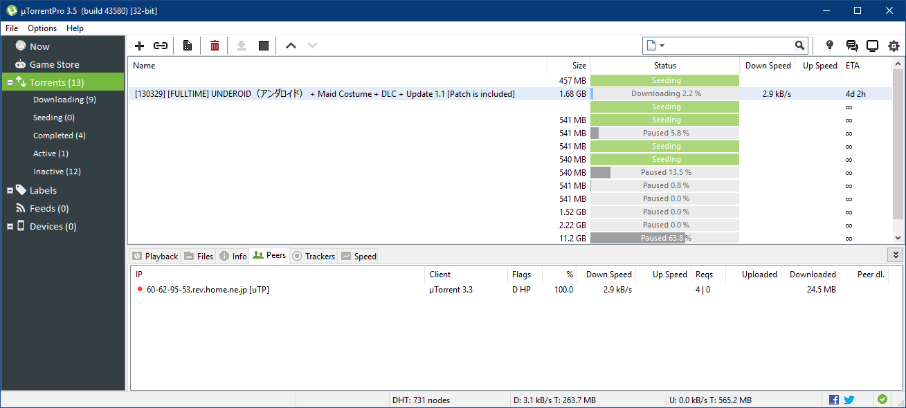Screen dimensions: 906x408
Task: Collapse the Torrents tree node
Action: pyautogui.click(x=10, y=82)
